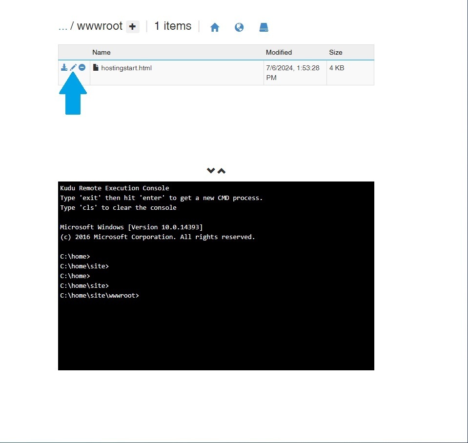Expand the console area with the down chevron
Viewport: 468px width, 443px height.
point(211,171)
